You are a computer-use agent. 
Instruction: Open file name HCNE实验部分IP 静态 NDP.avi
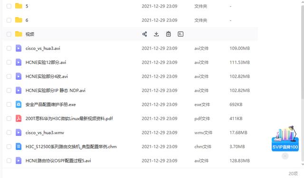[x=56, y=91]
